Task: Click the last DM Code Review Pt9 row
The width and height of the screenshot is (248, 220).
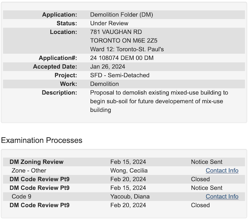Action: 124,205
